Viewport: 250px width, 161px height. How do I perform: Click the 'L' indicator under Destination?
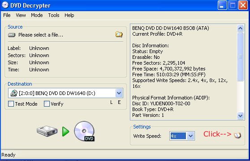(111, 103)
